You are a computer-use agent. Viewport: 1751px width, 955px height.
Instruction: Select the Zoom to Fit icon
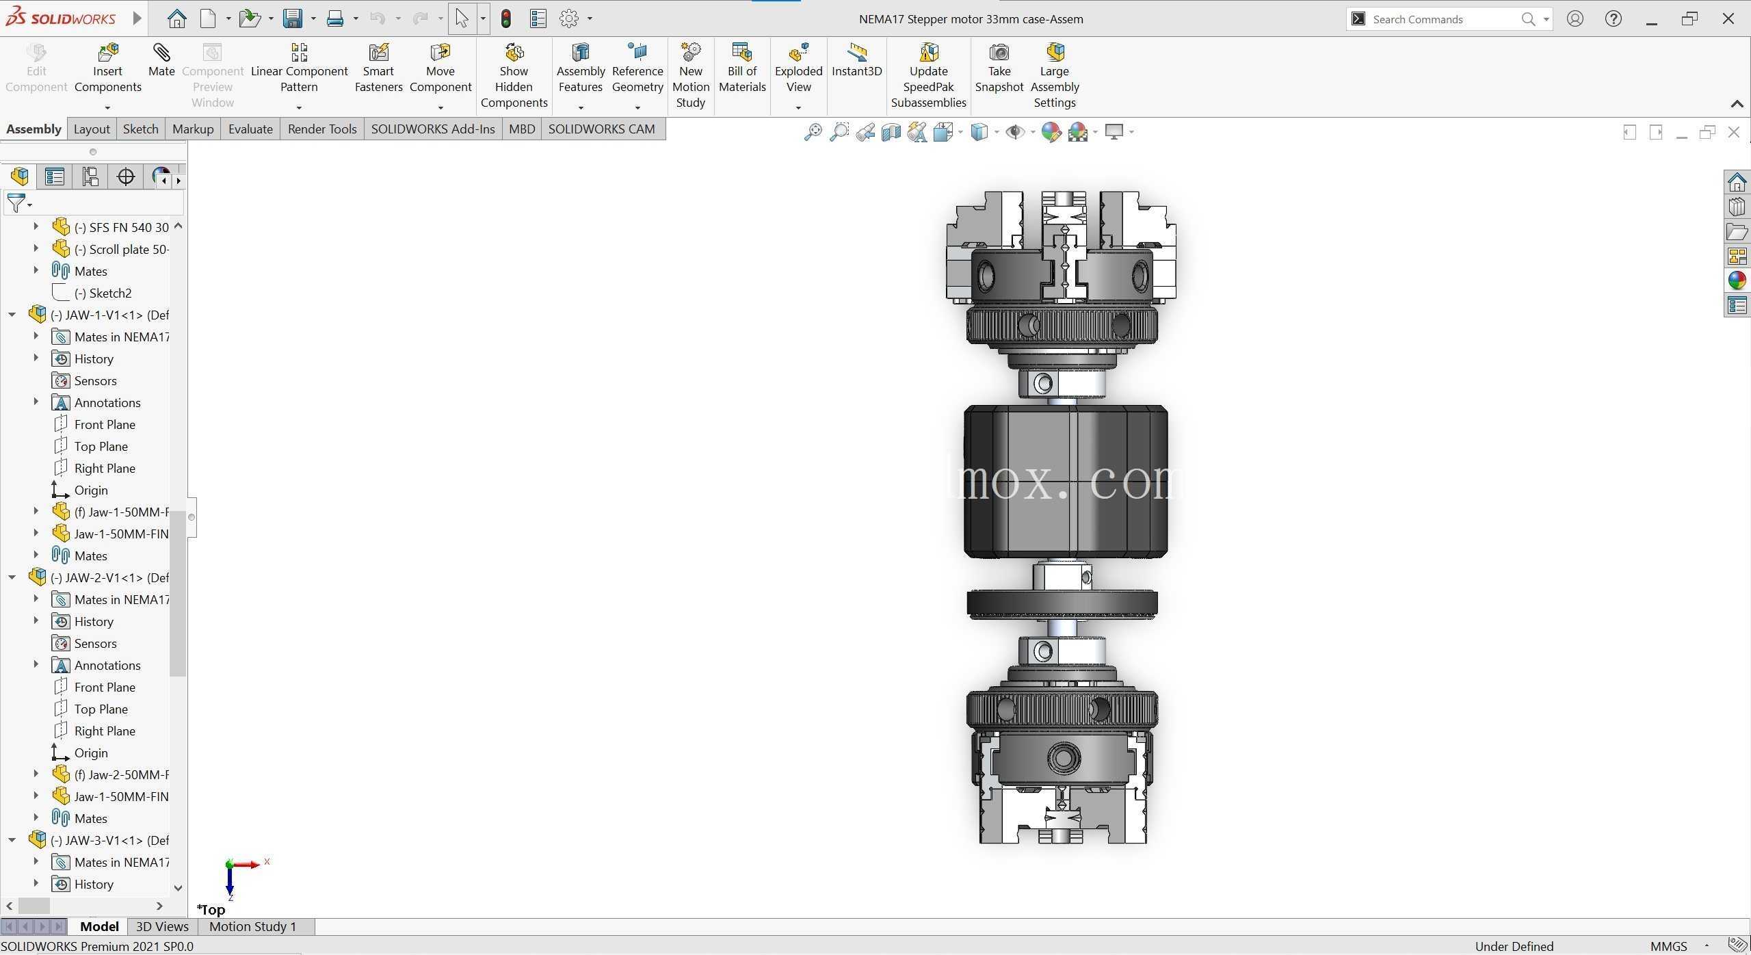(813, 132)
